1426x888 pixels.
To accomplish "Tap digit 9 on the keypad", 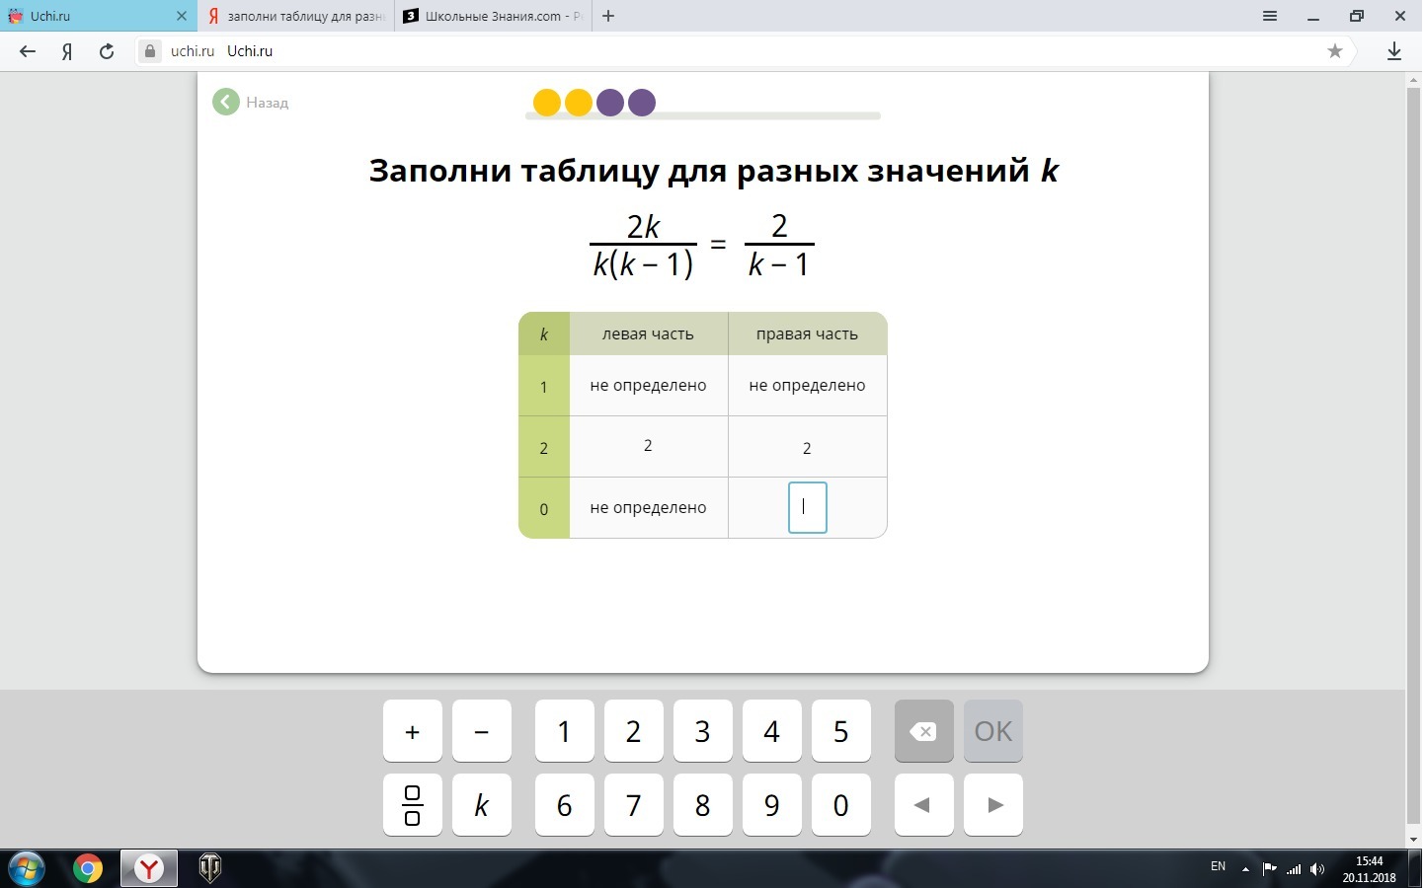I will (x=772, y=805).
